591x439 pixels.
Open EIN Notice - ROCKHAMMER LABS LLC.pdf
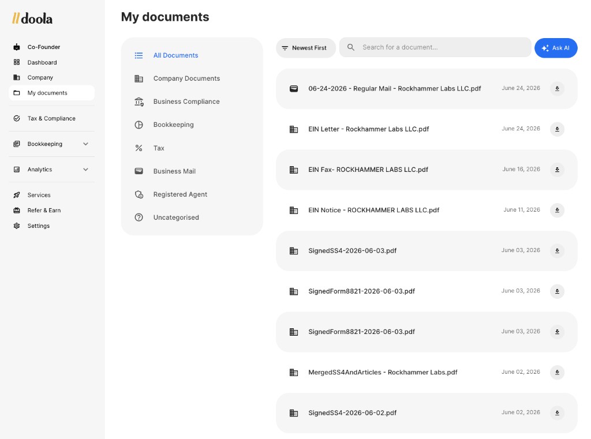point(374,210)
